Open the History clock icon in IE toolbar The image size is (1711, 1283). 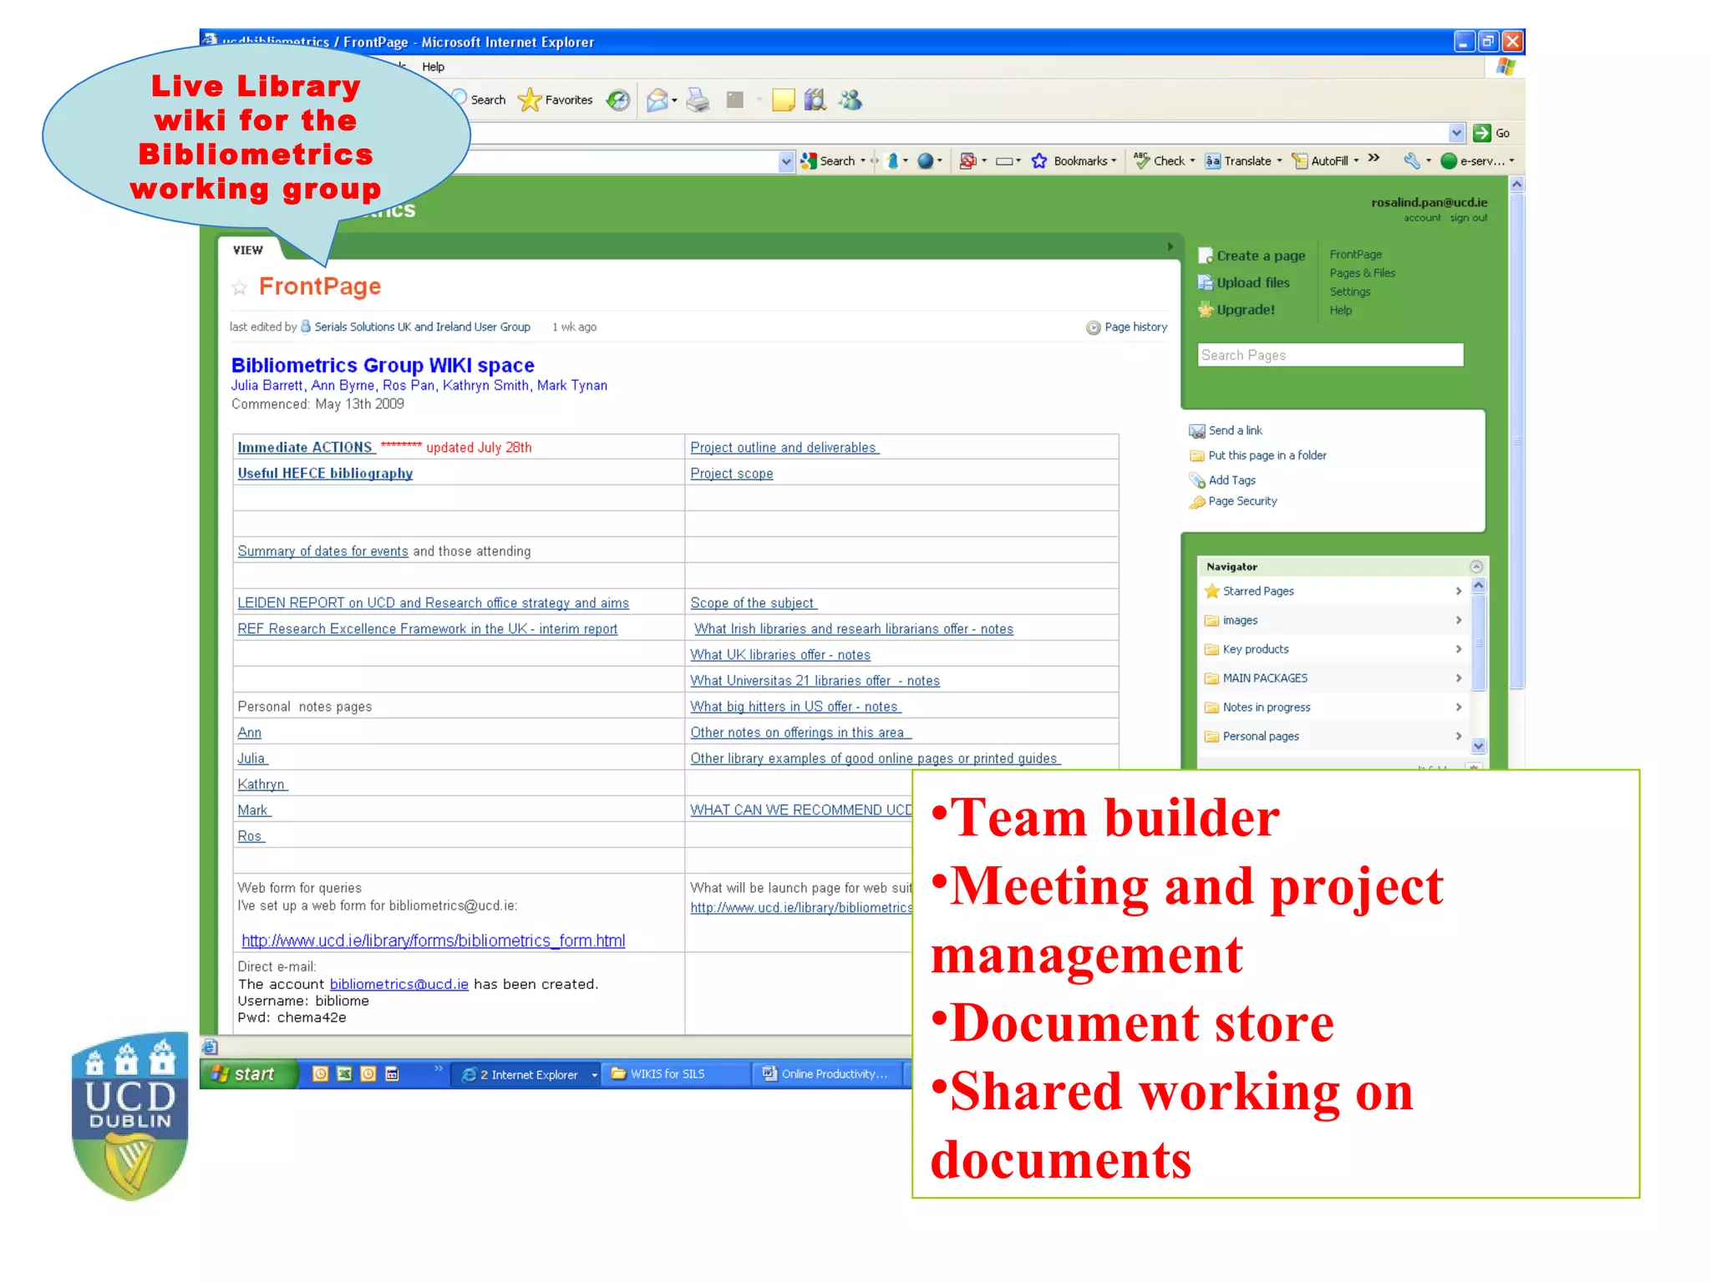click(617, 100)
